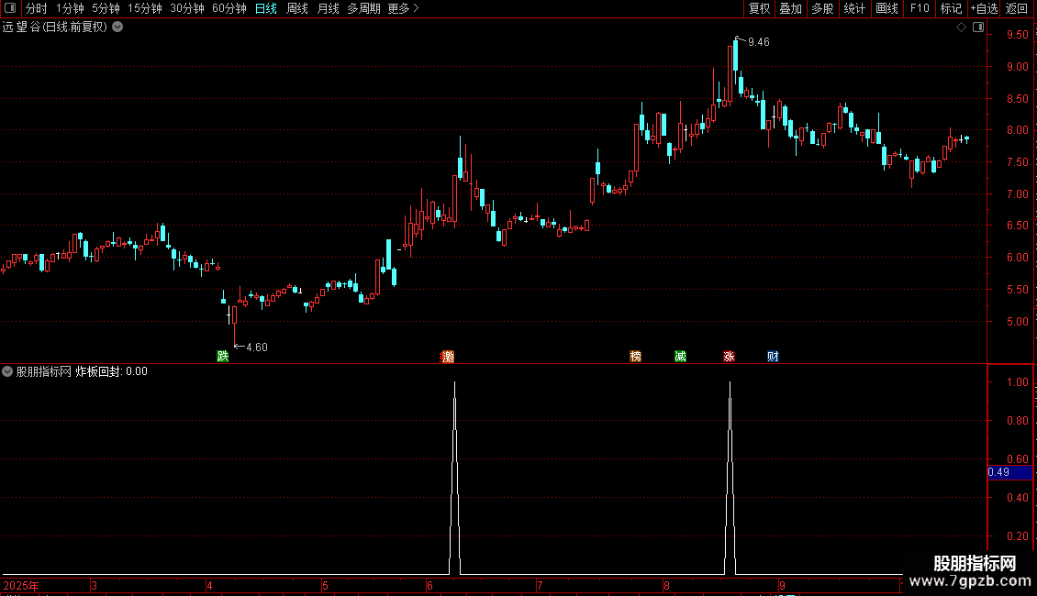
Task: Click the panel layout icon at top-left
Action: tap(10, 8)
